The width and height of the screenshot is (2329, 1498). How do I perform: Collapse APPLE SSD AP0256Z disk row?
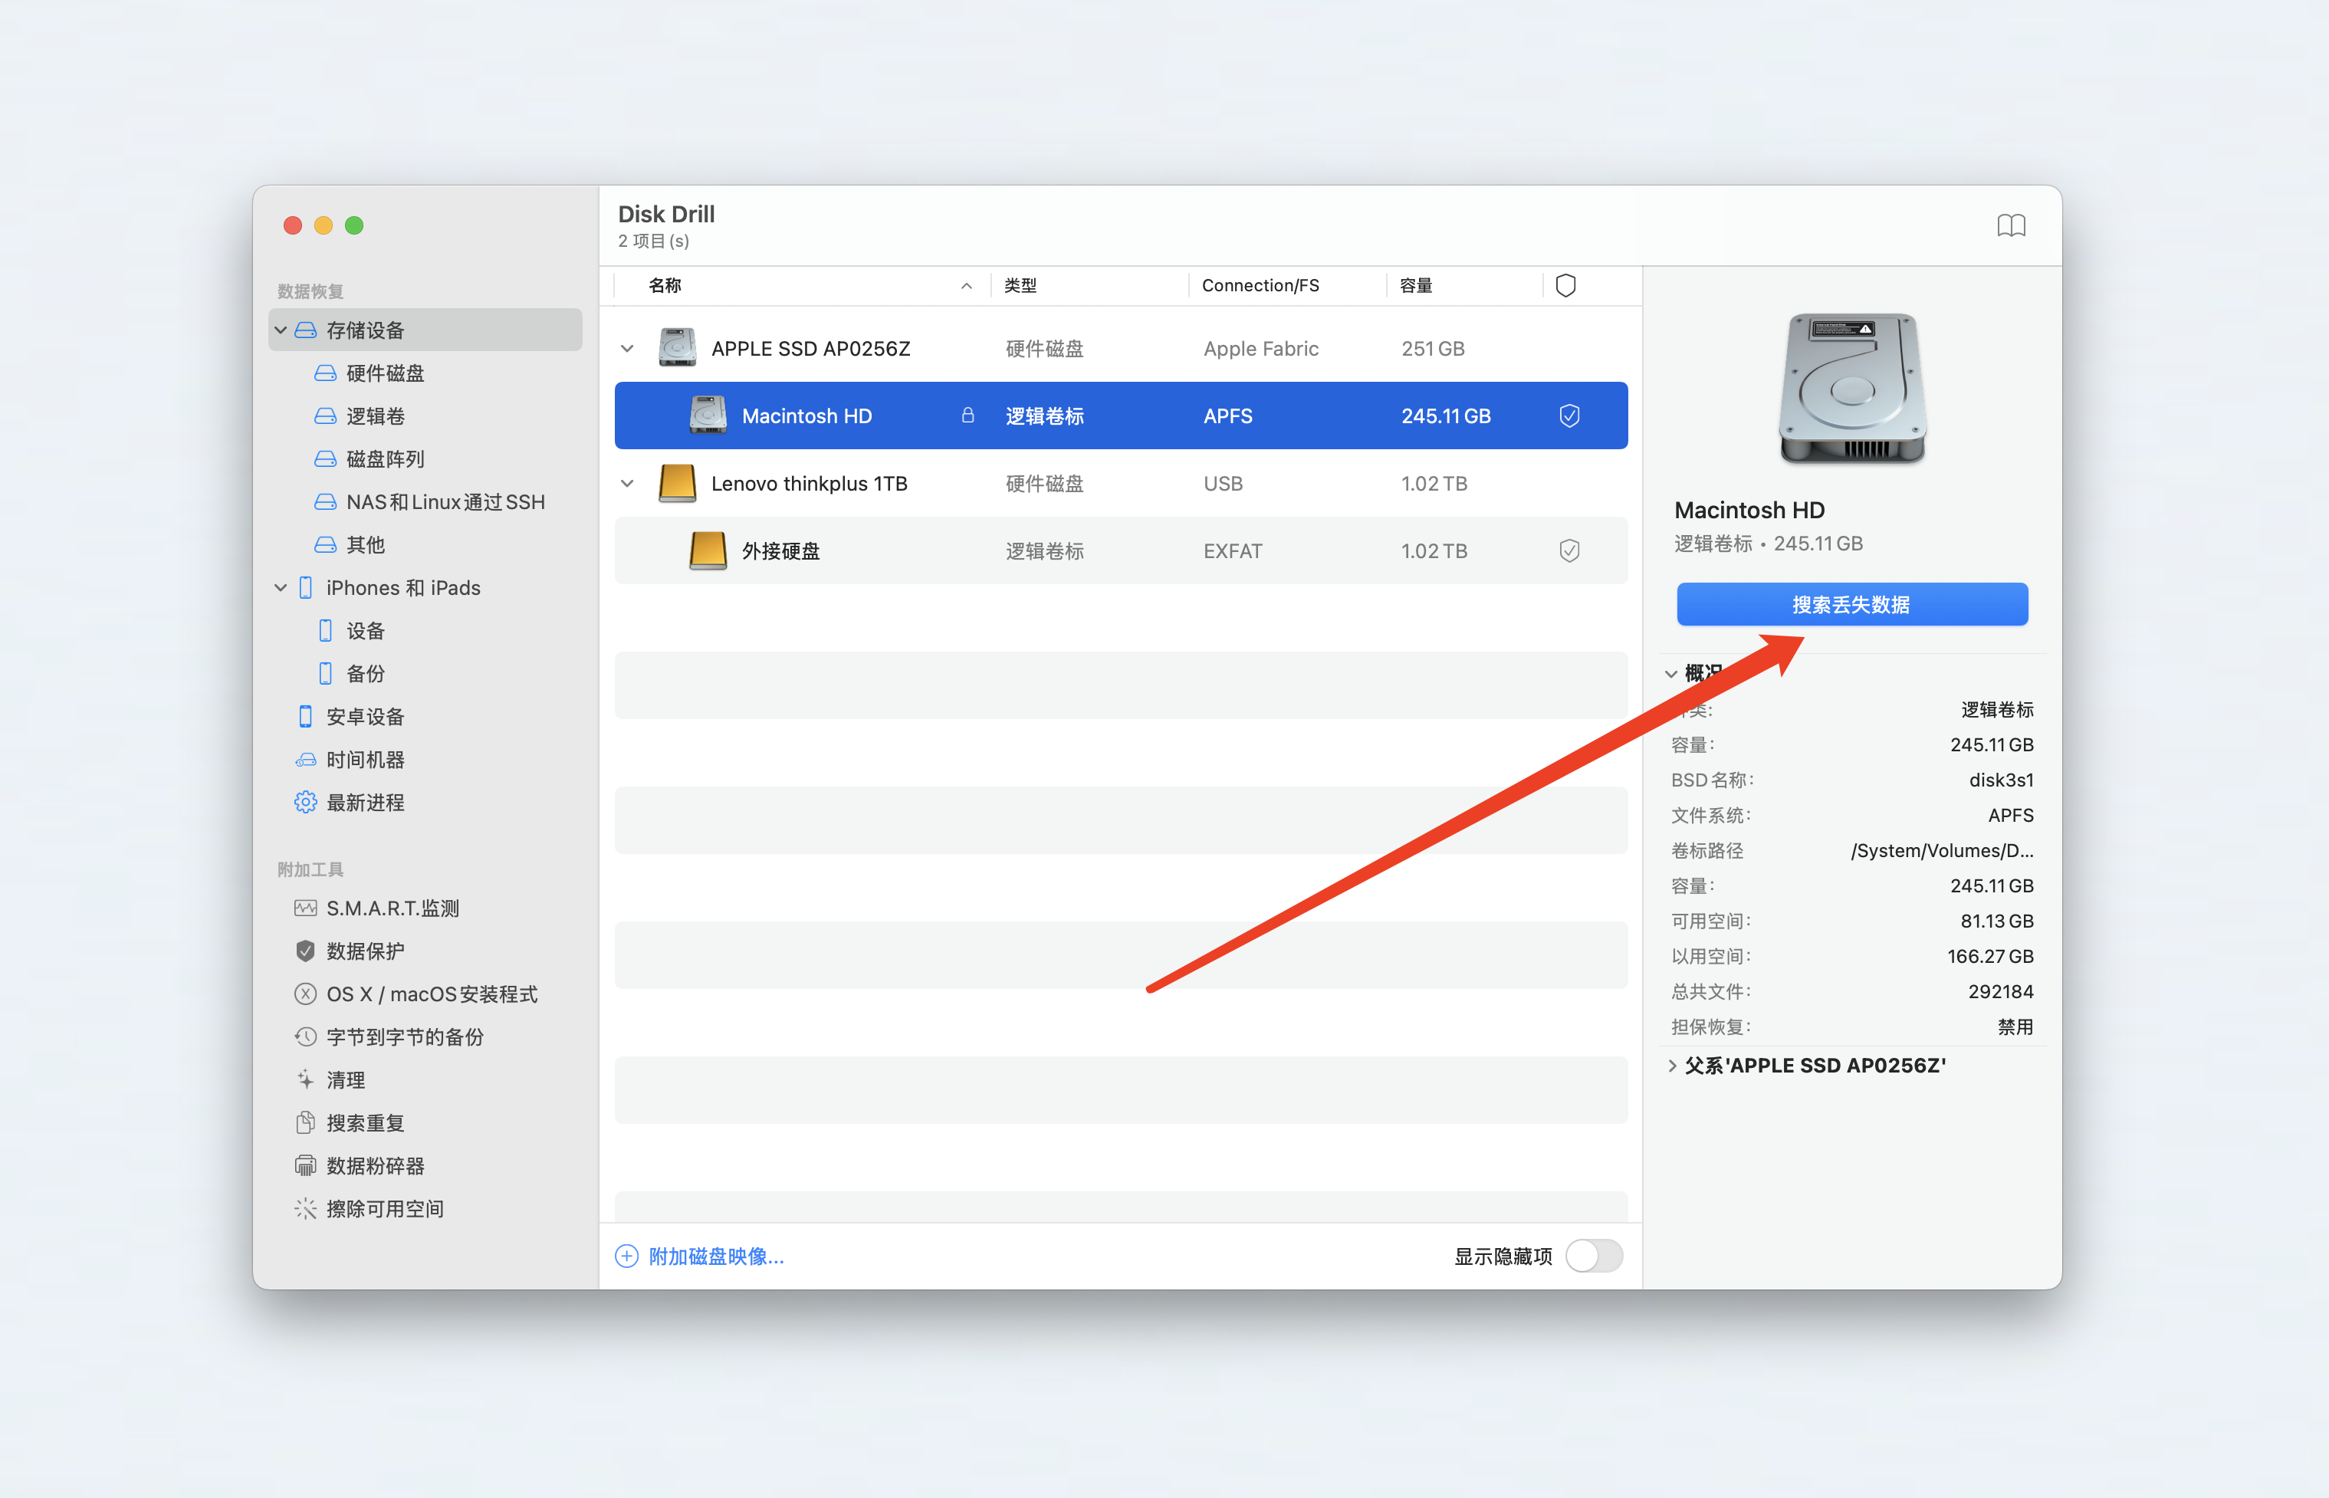(x=627, y=348)
